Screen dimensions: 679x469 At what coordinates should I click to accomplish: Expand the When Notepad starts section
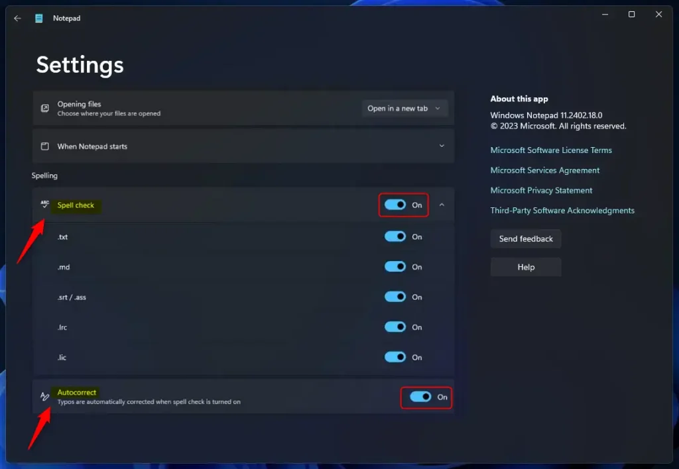point(442,146)
